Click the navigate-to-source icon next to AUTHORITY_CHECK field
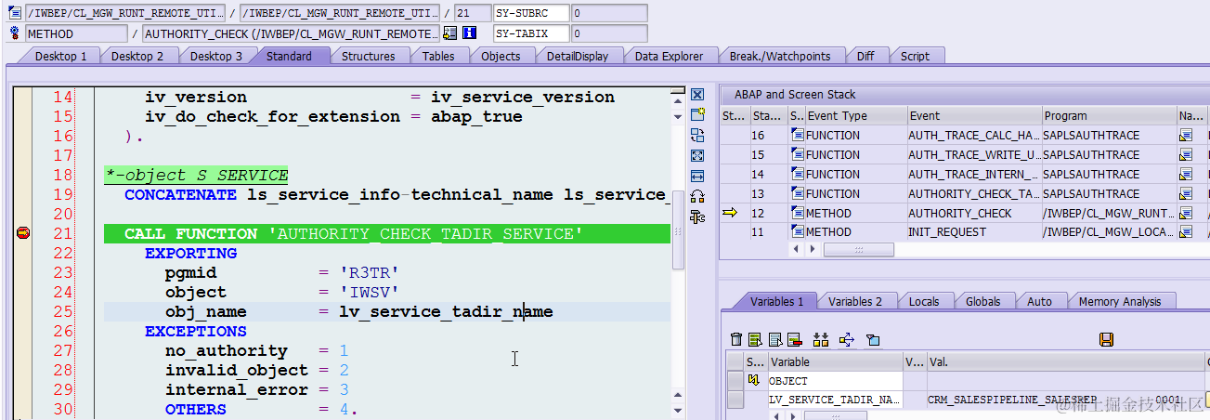The image size is (1210, 420). 450,33
